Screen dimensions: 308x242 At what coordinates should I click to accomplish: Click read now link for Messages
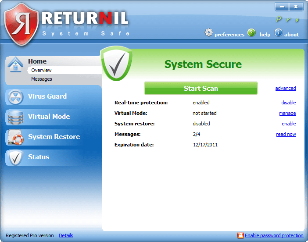click(286, 134)
